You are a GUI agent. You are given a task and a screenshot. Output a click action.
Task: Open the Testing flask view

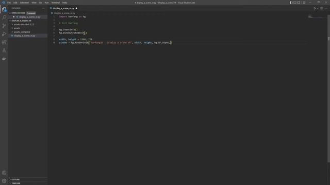[x=4, y=50]
